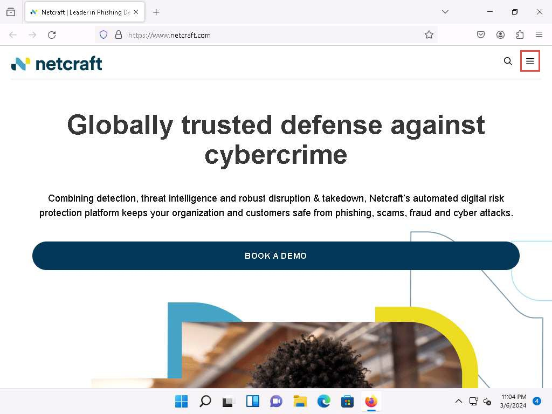Open a new browser tab
Screen dimensions: 552x414
(x=156, y=12)
